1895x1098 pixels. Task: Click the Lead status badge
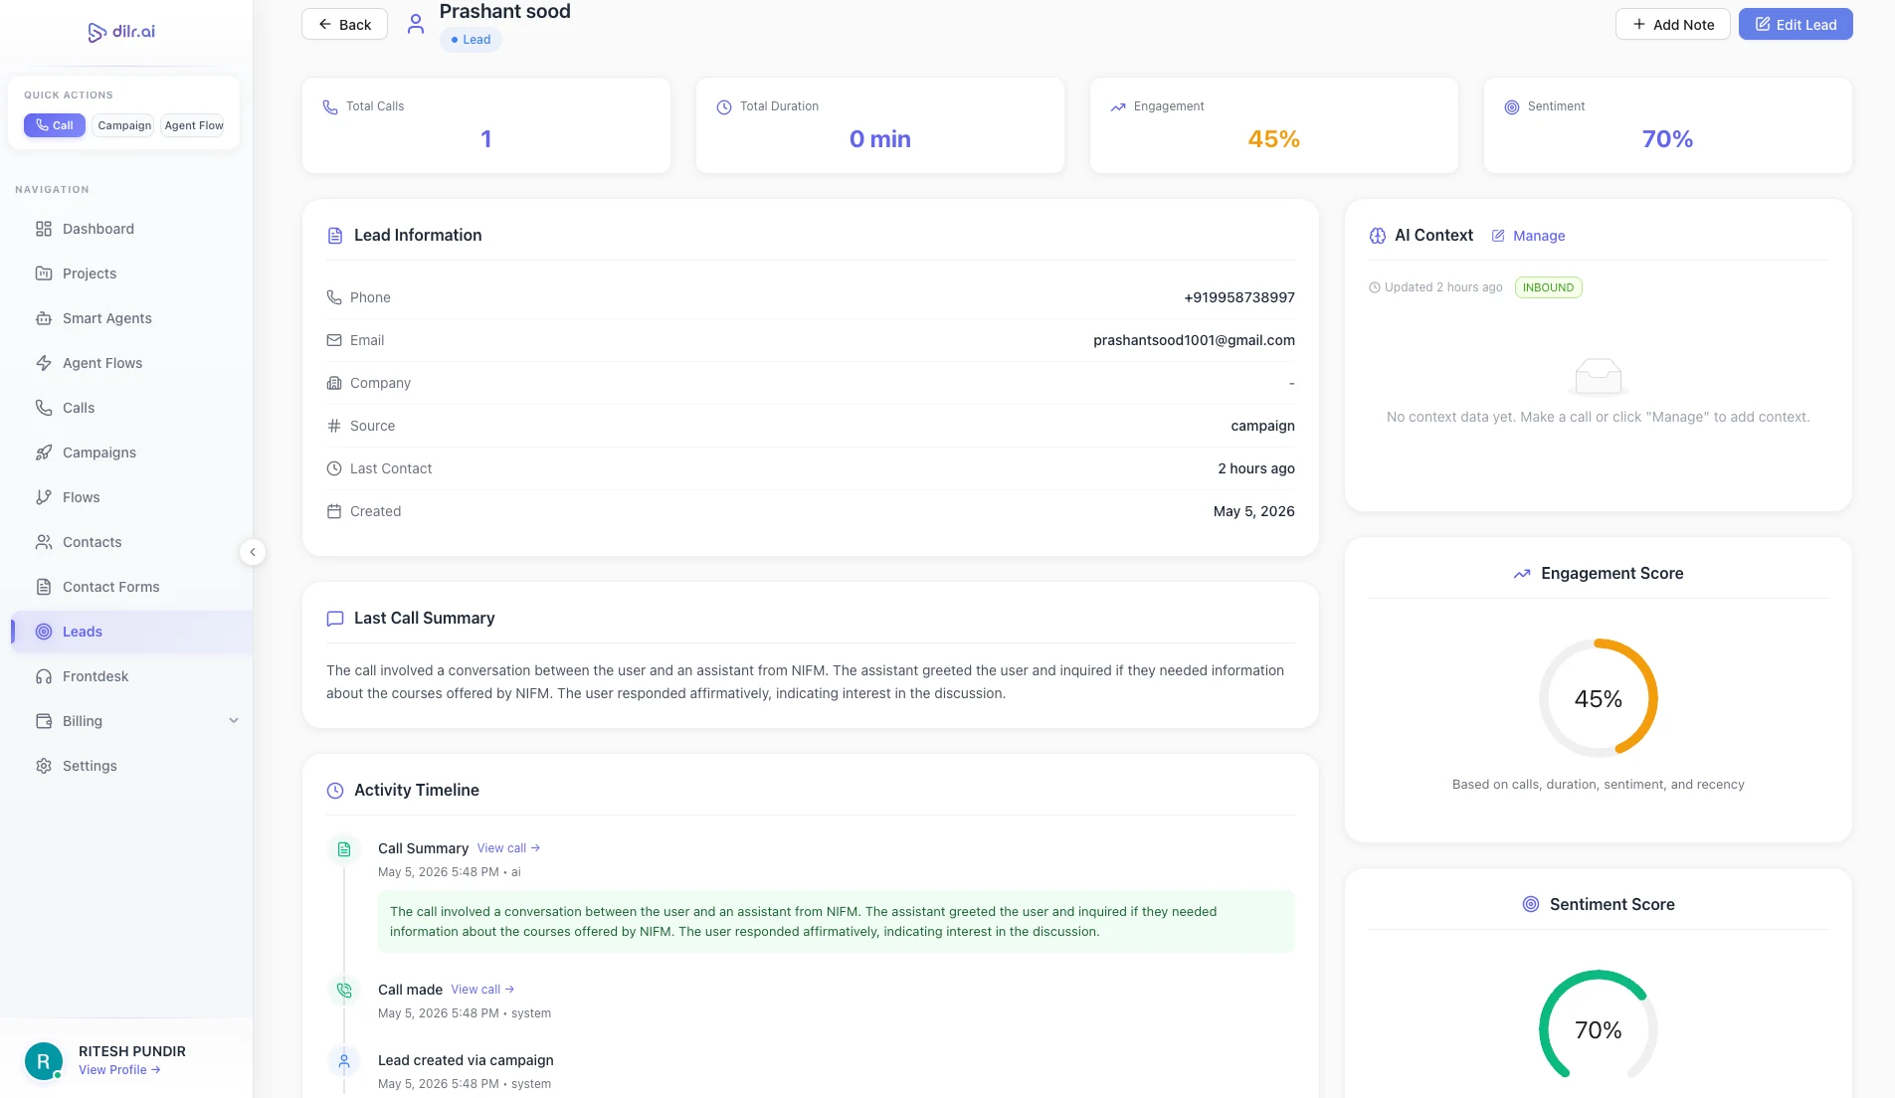click(x=471, y=40)
